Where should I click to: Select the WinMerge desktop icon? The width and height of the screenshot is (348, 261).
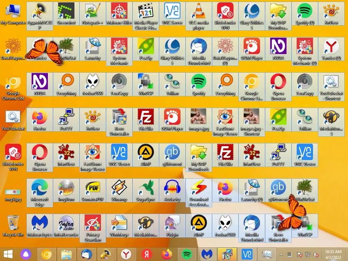[119, 226]
